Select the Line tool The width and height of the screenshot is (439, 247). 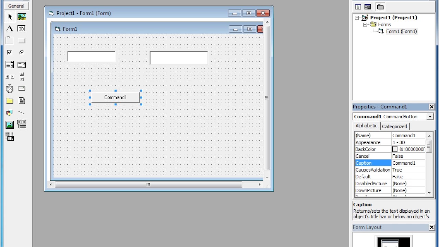[22, 113]
